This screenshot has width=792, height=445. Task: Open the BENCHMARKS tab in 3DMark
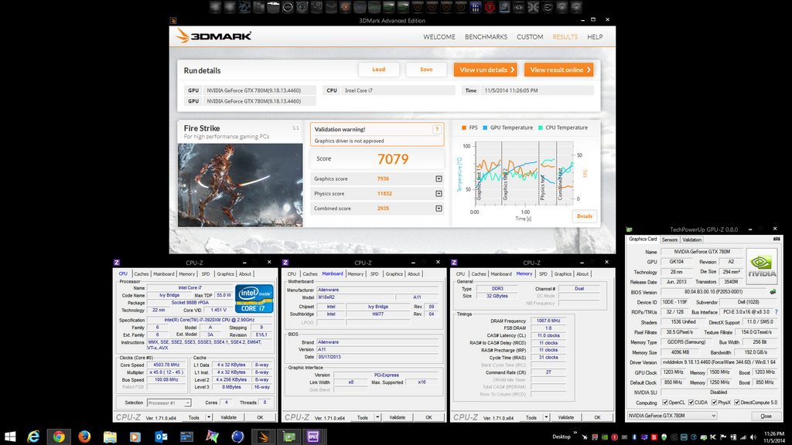(x=486, y=37)
